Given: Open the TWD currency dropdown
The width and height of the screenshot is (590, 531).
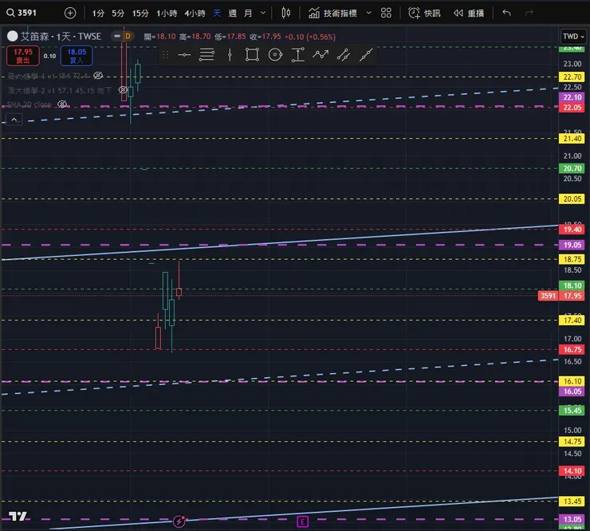Looking at the screenshot, I should tap(573, 37).
